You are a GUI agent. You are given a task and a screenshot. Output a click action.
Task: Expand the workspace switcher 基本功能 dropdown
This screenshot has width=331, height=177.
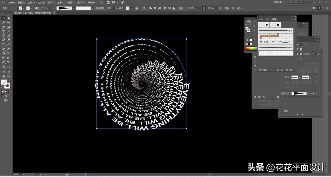tap(280, 2)
